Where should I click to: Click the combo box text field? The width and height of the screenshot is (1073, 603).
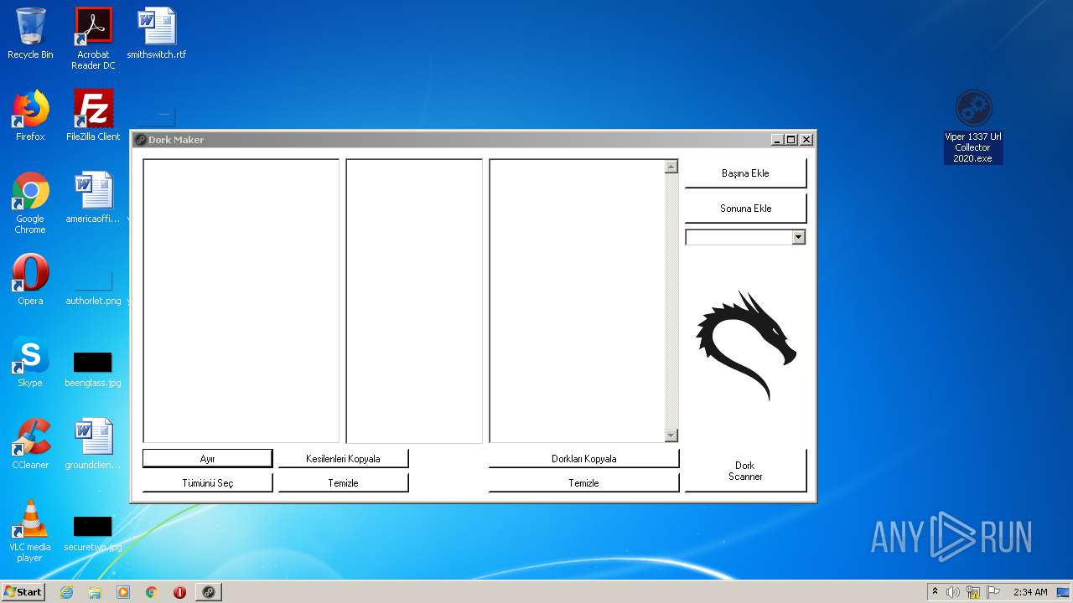click(739, 237)
